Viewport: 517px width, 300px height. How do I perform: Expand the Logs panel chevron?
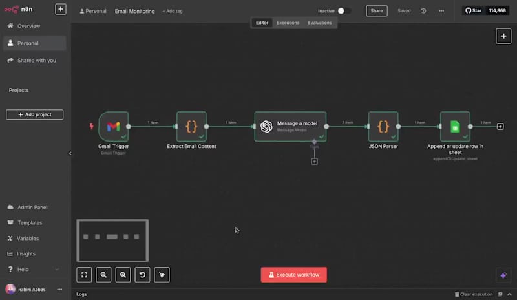pos(509,294)
